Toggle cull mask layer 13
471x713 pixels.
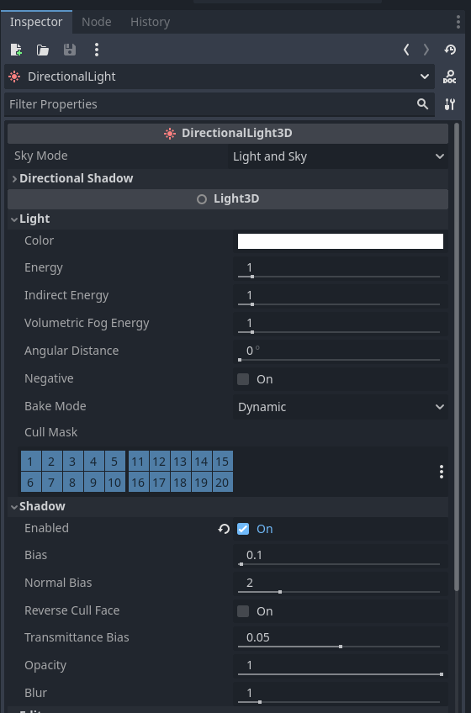point(180,462)
